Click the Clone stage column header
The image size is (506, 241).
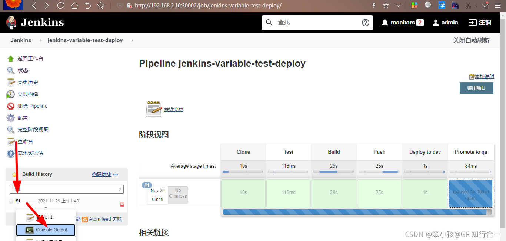tap(243, 152)
